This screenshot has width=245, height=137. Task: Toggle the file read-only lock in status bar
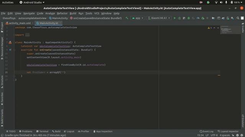pyautogui.click(x=233, y=135)
